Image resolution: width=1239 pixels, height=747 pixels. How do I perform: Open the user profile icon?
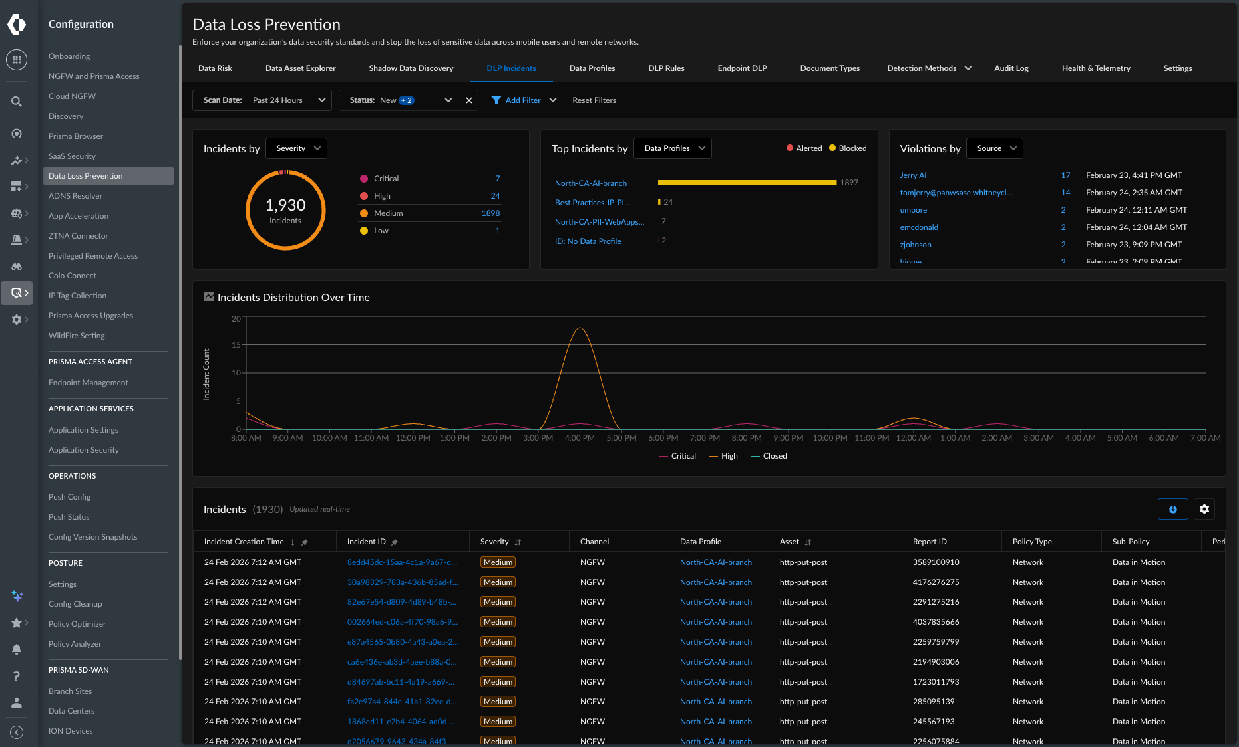[x=17, y=702]
